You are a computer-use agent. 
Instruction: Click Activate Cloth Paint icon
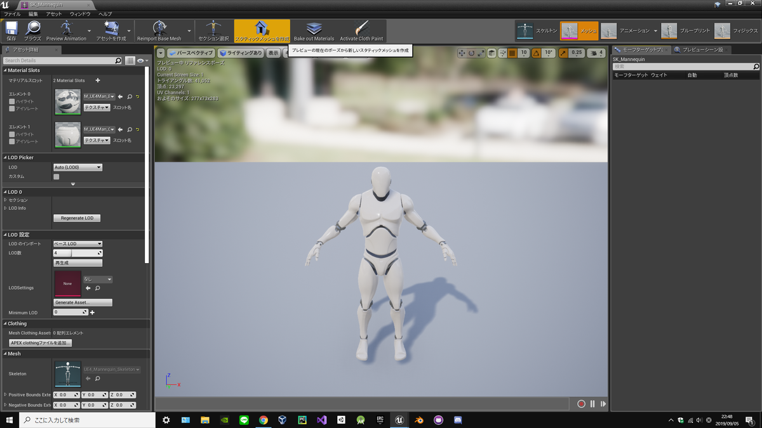[x=361, y=30]
